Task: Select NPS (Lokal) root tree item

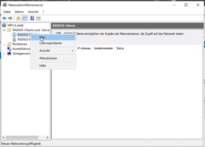Action: point(15,25)
